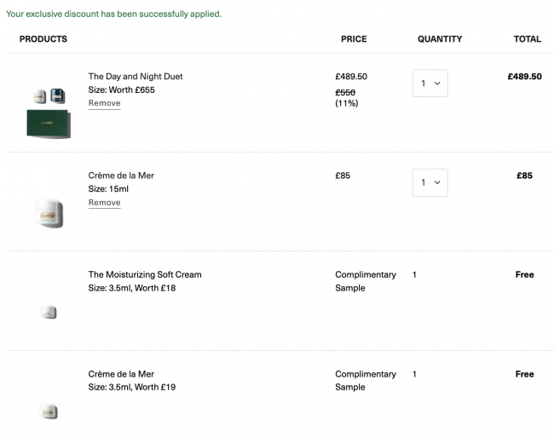Click the PRODUCTS column header
554x438 pixels.
coord(43,39)
